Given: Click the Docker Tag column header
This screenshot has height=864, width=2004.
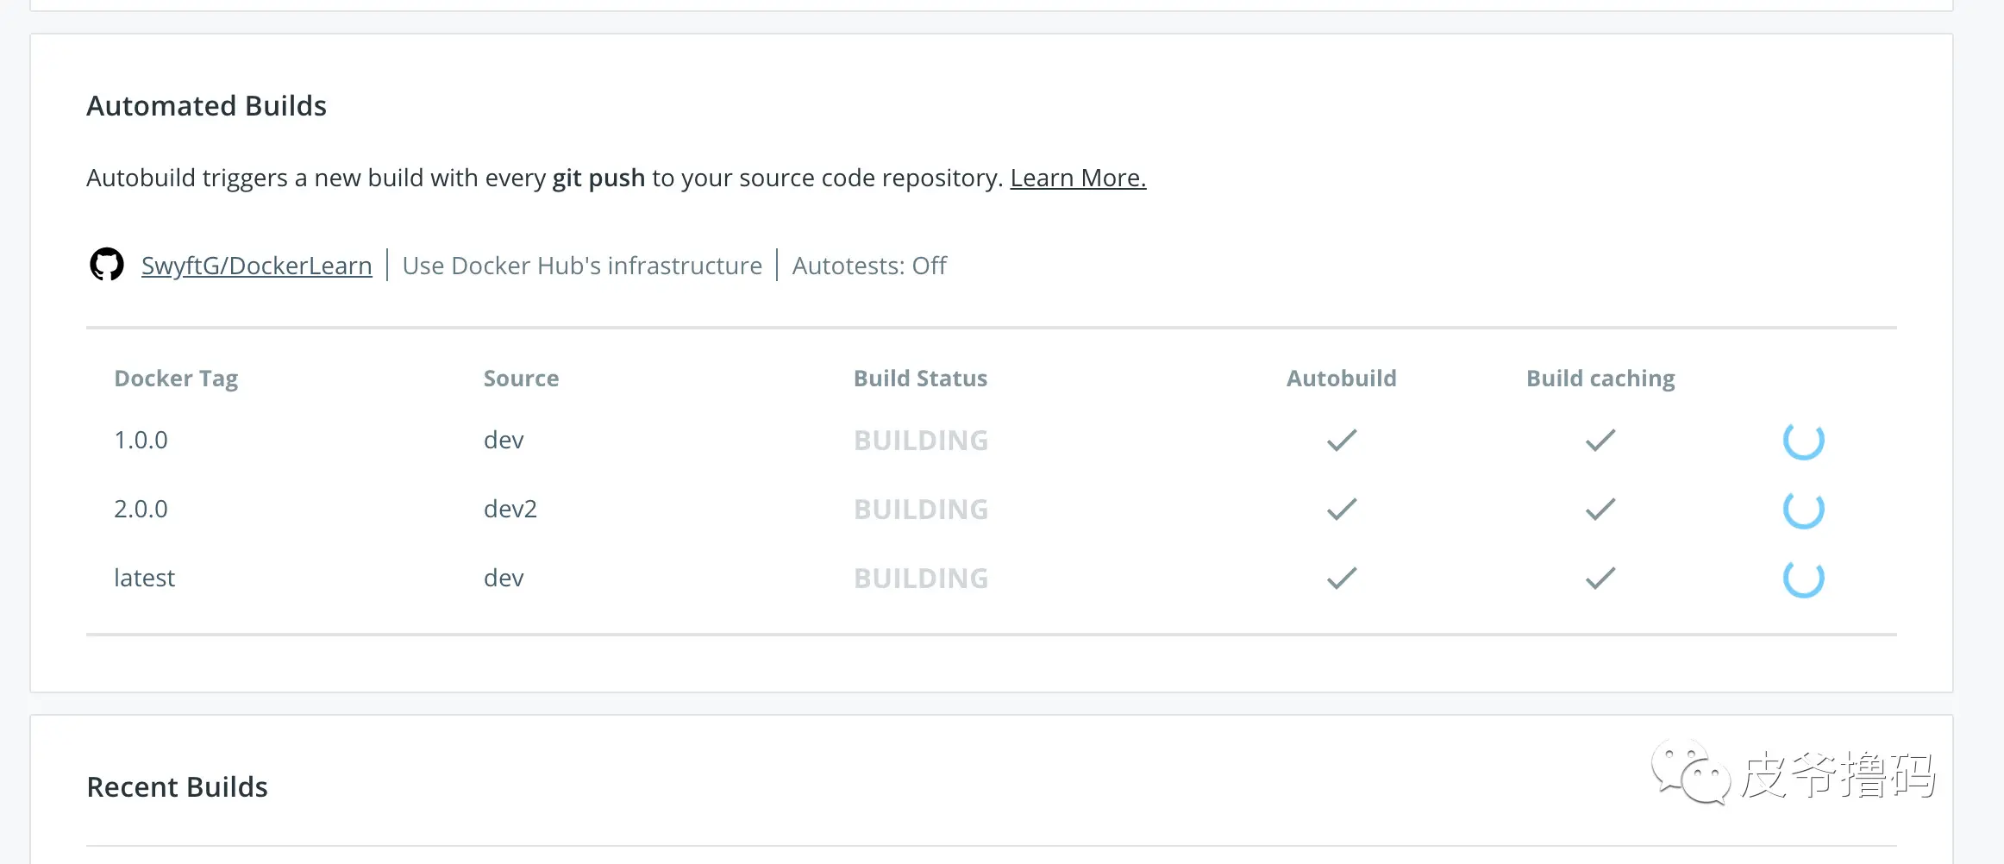Looking at the screenshot, I should point(176,379).
